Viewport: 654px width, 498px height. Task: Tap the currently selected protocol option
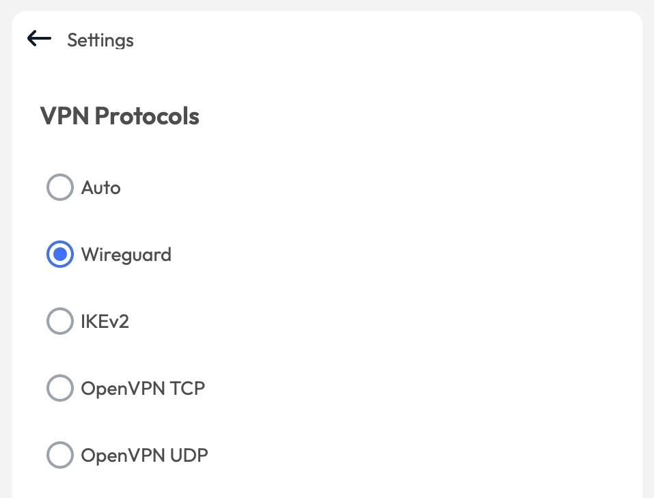coord(59,254)
